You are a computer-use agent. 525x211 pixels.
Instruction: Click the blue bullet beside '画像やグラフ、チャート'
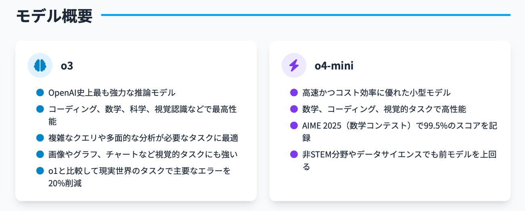click(40, 154)
